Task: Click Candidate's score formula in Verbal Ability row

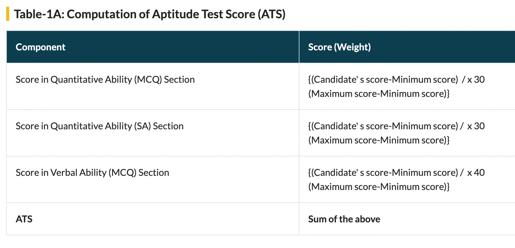Action: pyautogui.click(x=383, y=173)
